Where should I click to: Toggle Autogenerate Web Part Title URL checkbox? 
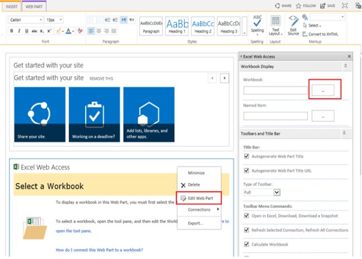click(x=247, y=171)
